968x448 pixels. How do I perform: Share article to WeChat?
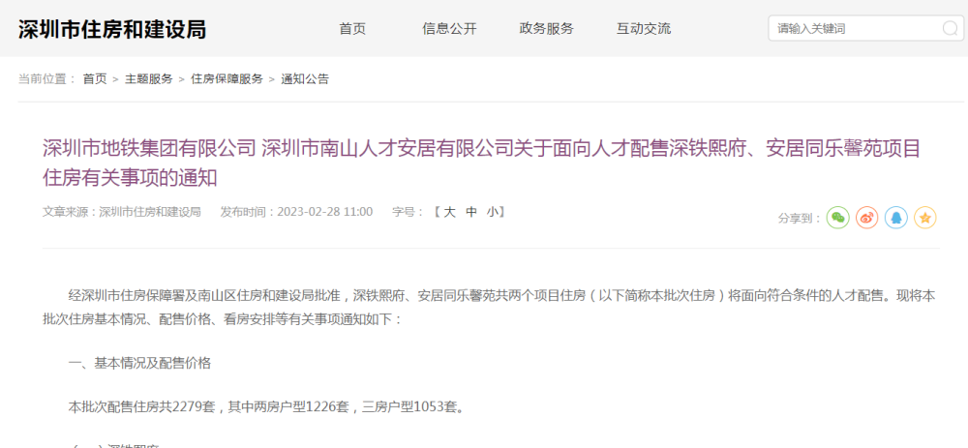click(837, 217)
